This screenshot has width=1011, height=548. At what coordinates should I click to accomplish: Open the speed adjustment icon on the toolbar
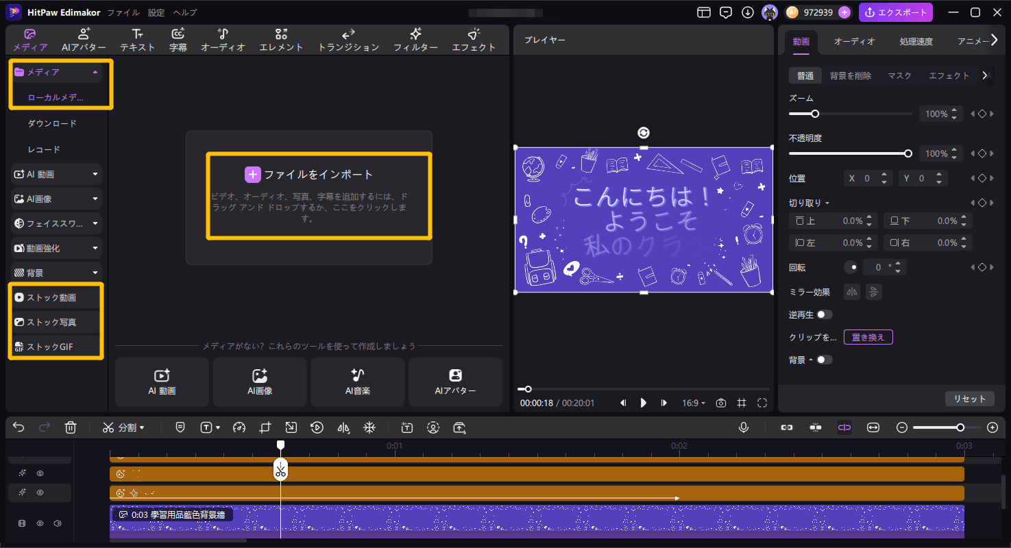(239, 427)
